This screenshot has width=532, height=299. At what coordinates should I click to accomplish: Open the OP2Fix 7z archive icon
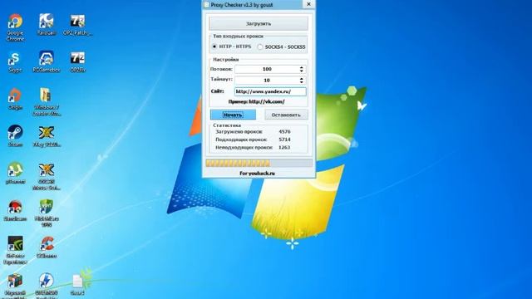click(x=77, y=59)
